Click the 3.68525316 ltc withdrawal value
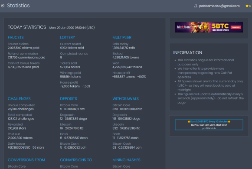 (x=130, y=128)
